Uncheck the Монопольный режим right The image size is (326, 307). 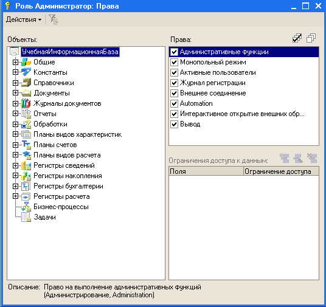point(174,62)
